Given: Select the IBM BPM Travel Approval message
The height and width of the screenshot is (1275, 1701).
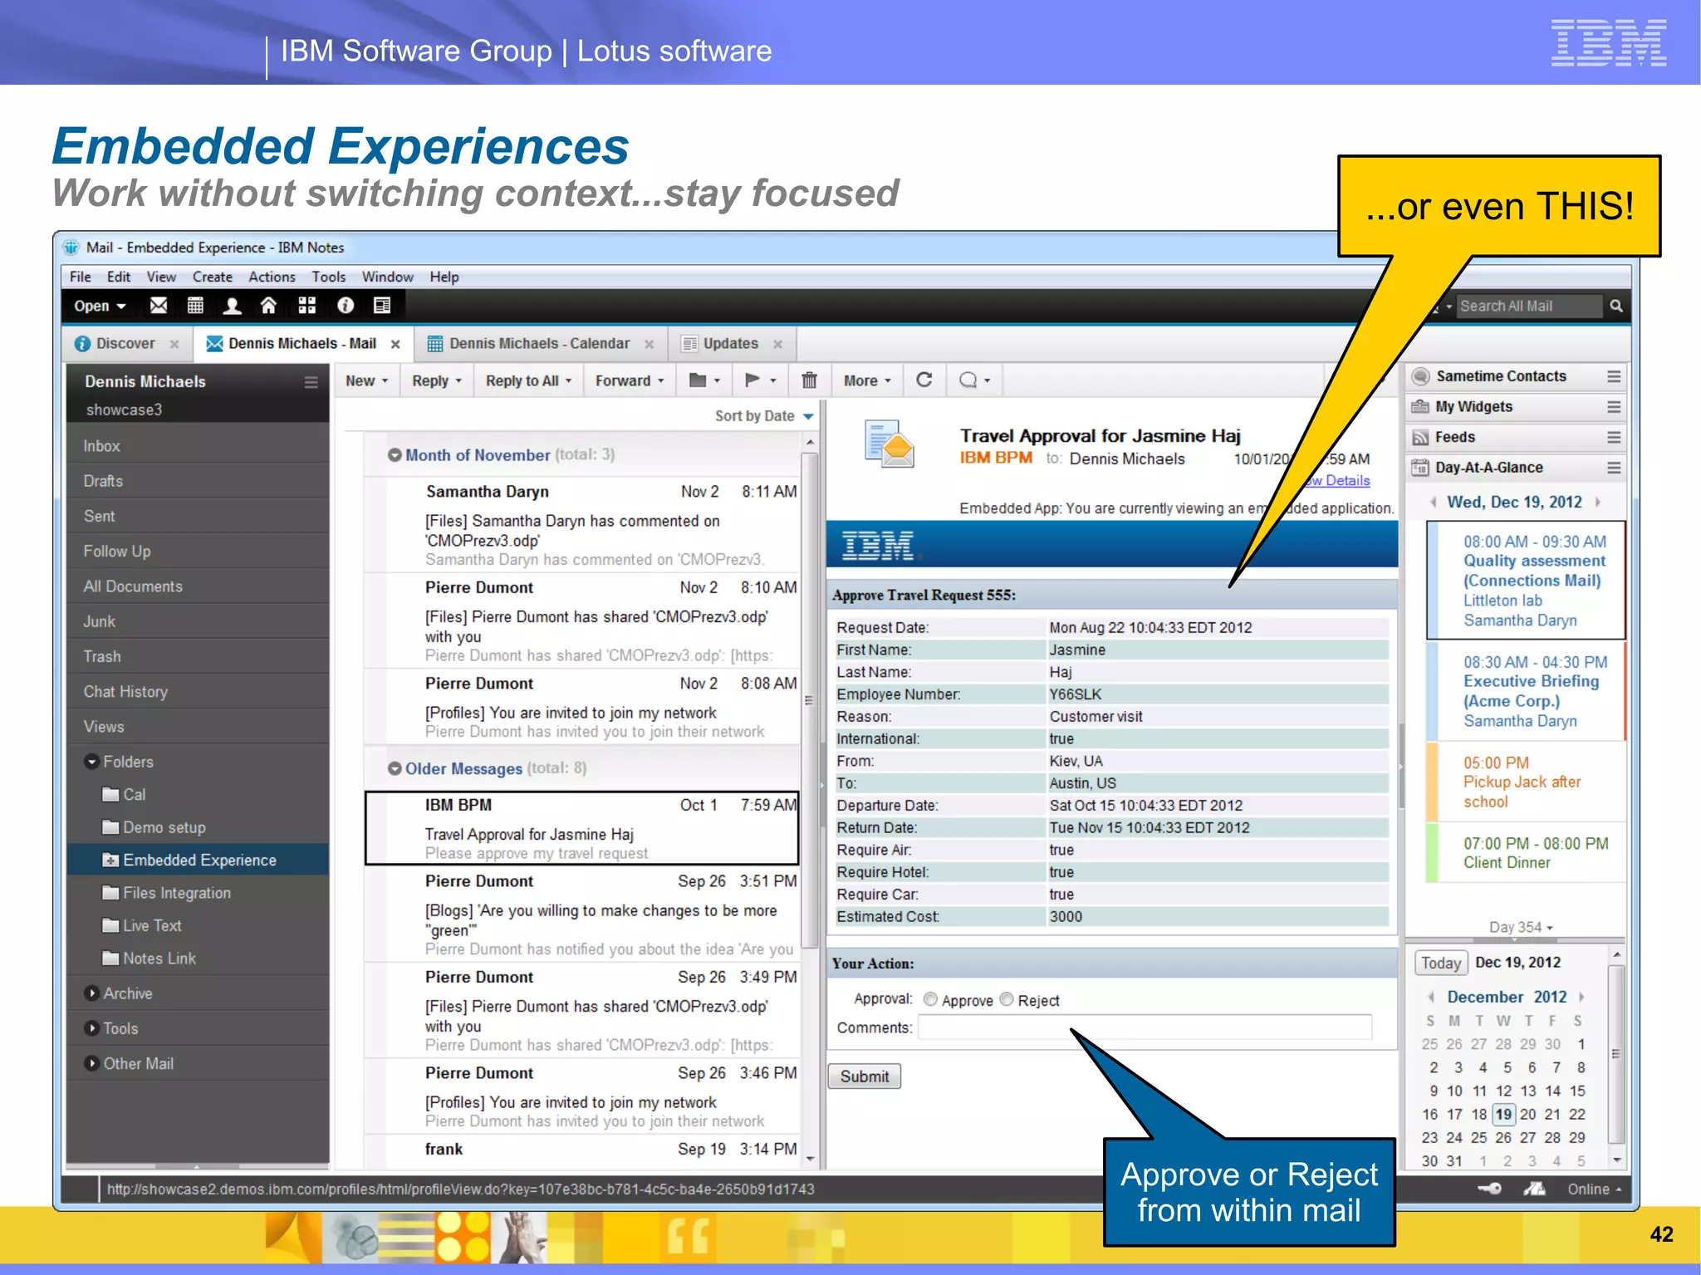Looking at the screenshot, I should click(x=581, y=828).
